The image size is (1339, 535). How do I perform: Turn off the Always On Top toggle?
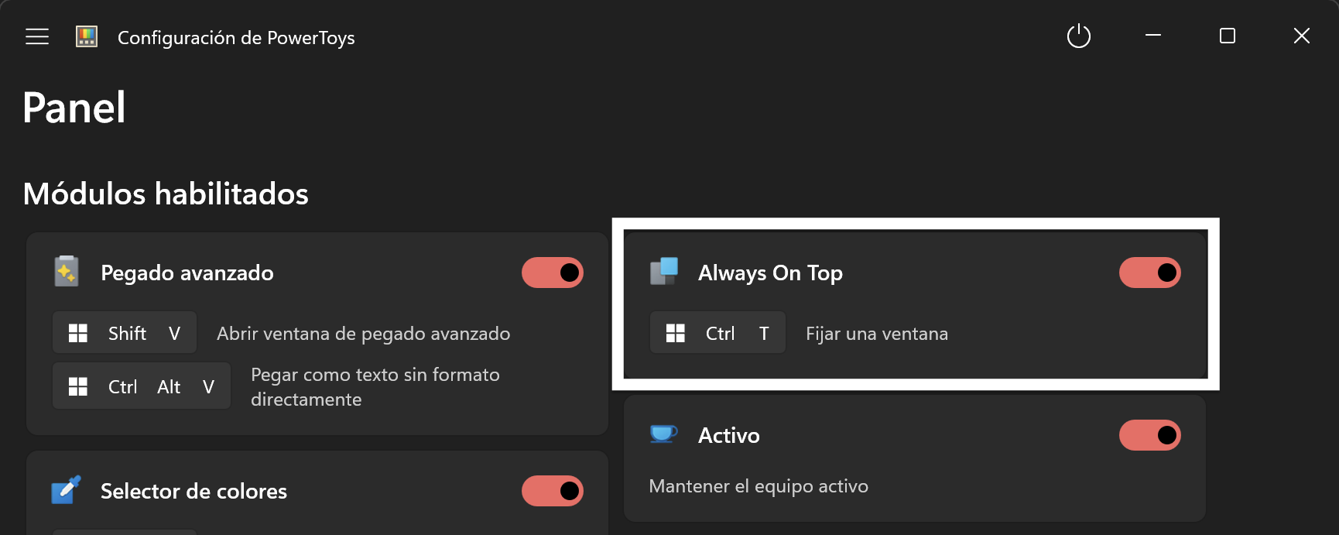(1150, 273)
